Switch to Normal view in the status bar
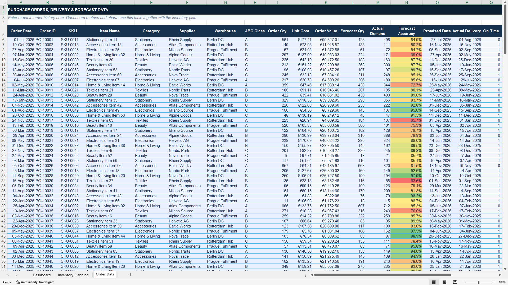 point(434,282)
